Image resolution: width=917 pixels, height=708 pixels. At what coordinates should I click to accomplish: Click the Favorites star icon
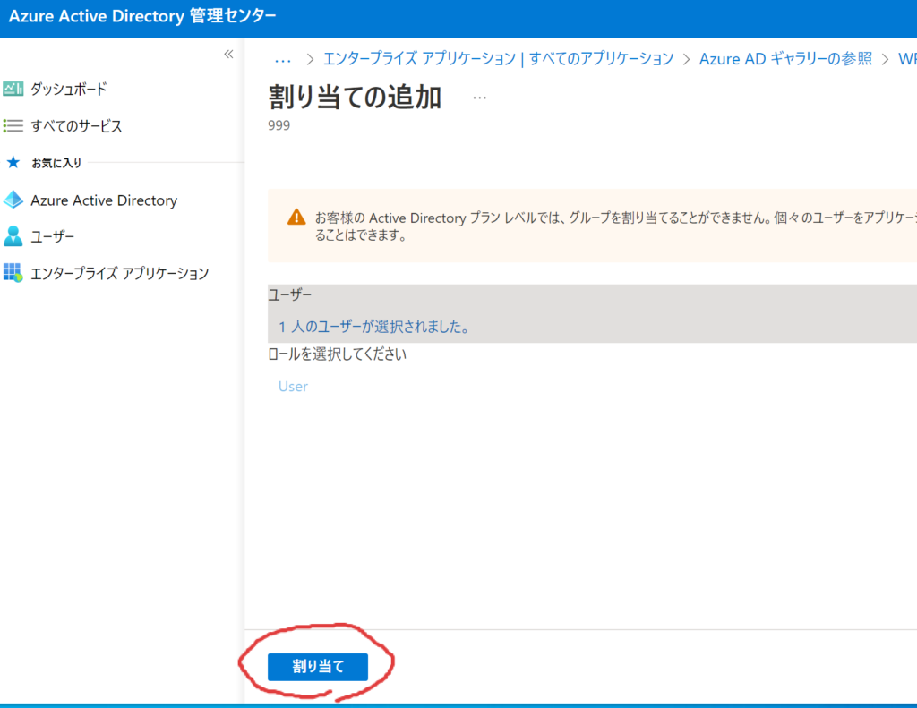[13, 163]
